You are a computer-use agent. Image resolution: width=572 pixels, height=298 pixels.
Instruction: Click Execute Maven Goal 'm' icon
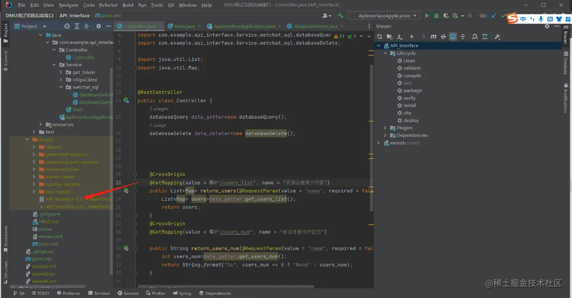(x=433, y=37)
